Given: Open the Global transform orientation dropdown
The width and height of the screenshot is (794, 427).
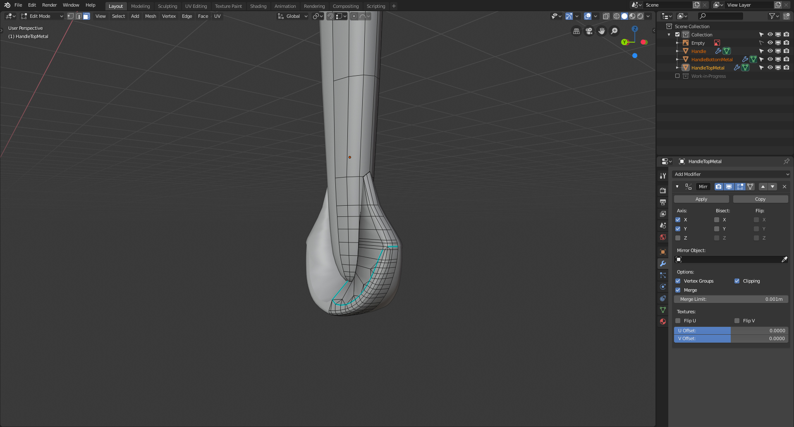Looking at the screenshot, I should 293,16.
